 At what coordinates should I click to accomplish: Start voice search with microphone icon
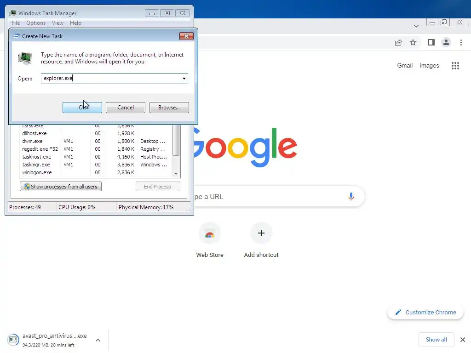tap(351, 197)
